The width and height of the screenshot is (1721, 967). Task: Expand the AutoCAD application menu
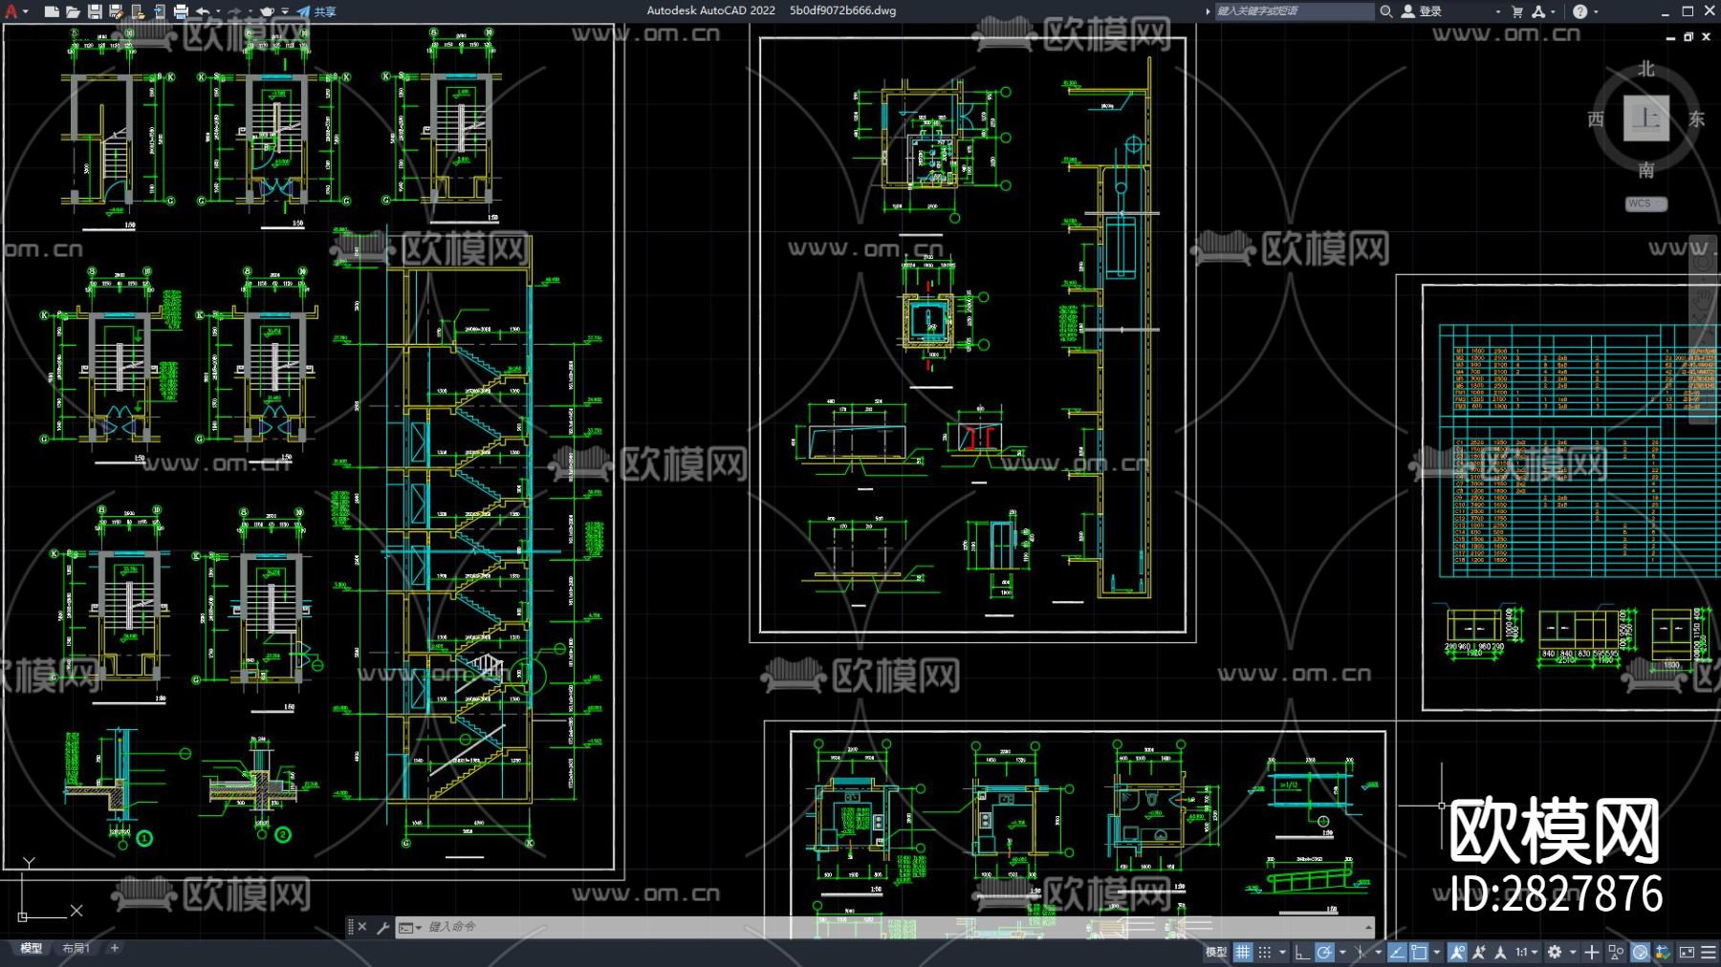(12, 11)
